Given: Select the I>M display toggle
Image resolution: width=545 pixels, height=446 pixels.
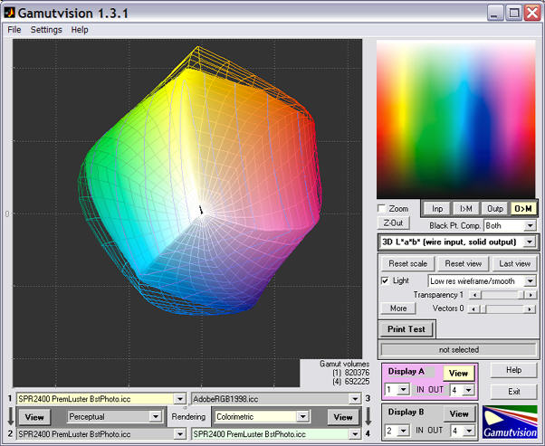Looking at the screenshot, I should [466, 208].
